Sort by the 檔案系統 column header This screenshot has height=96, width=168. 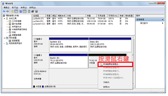tap(61, 16)
